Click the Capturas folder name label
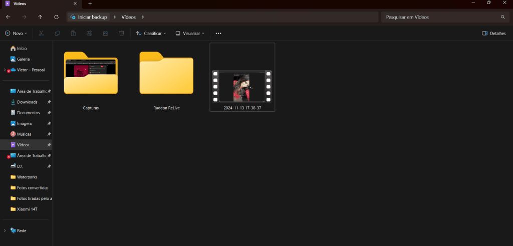 point(91,108)
